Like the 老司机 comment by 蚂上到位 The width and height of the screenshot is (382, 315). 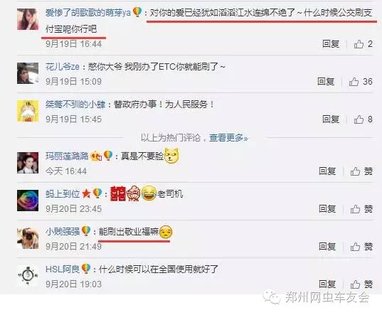[x=361, y=209]
